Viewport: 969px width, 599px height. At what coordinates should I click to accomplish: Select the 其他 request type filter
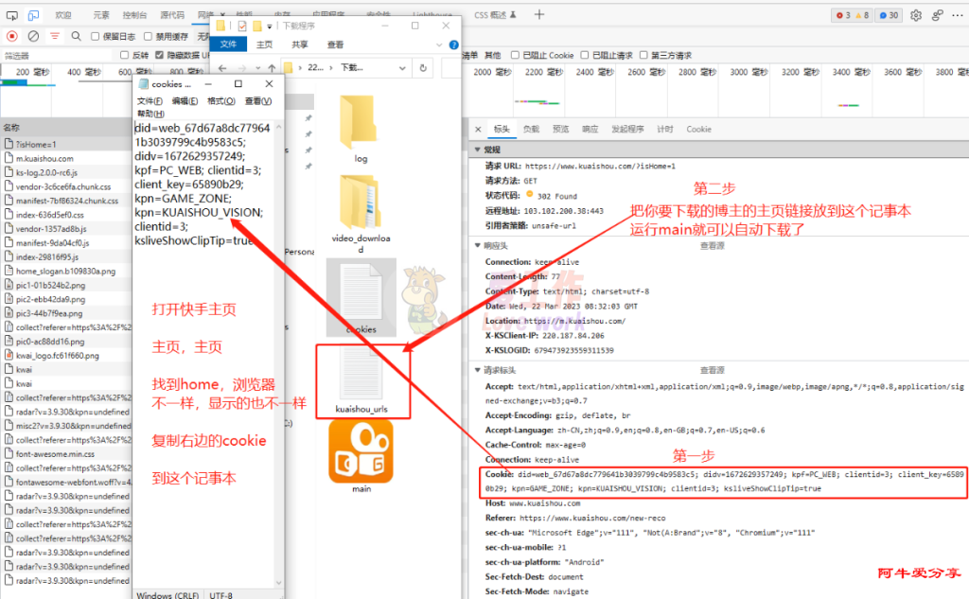(492, 55)
